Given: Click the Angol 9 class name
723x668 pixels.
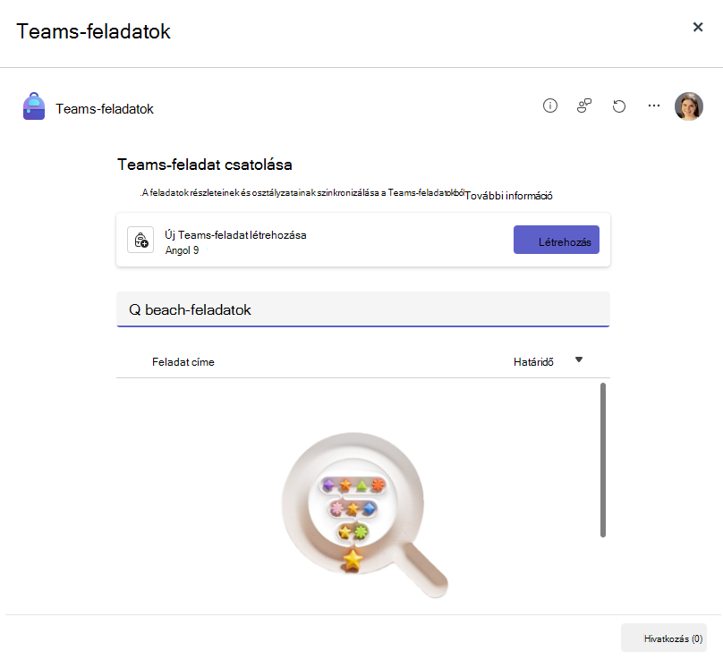Looking at the screenshot, I should [x=183, y=250].
